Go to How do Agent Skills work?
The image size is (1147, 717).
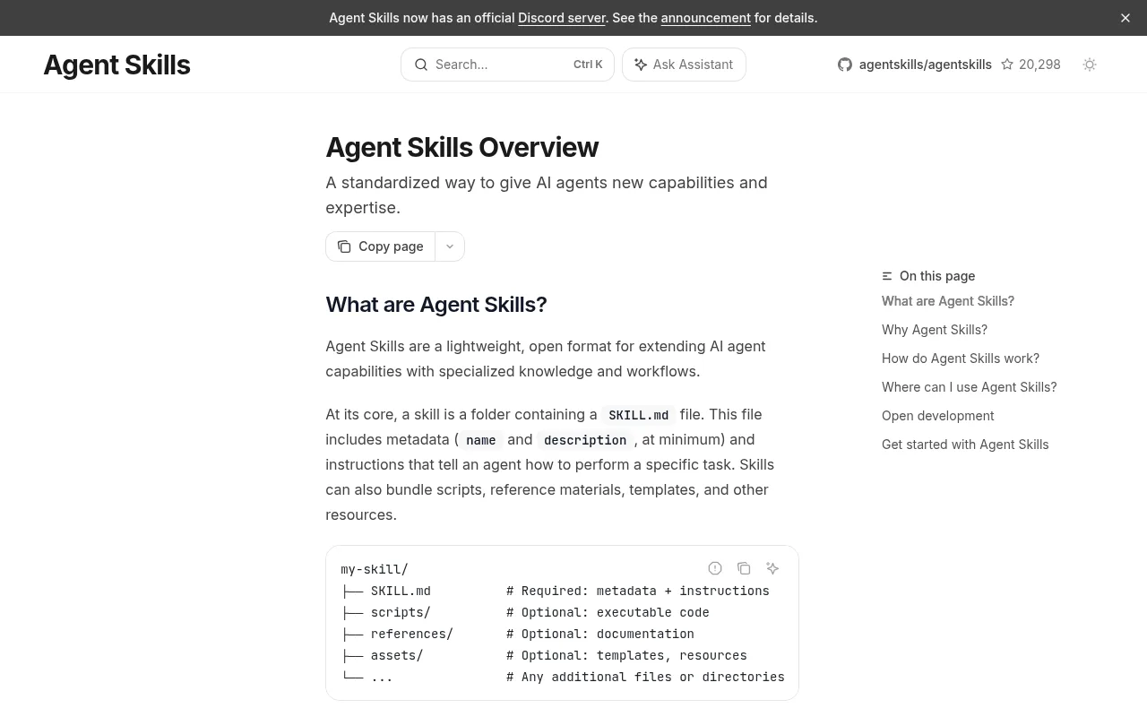tap(961, 358)
